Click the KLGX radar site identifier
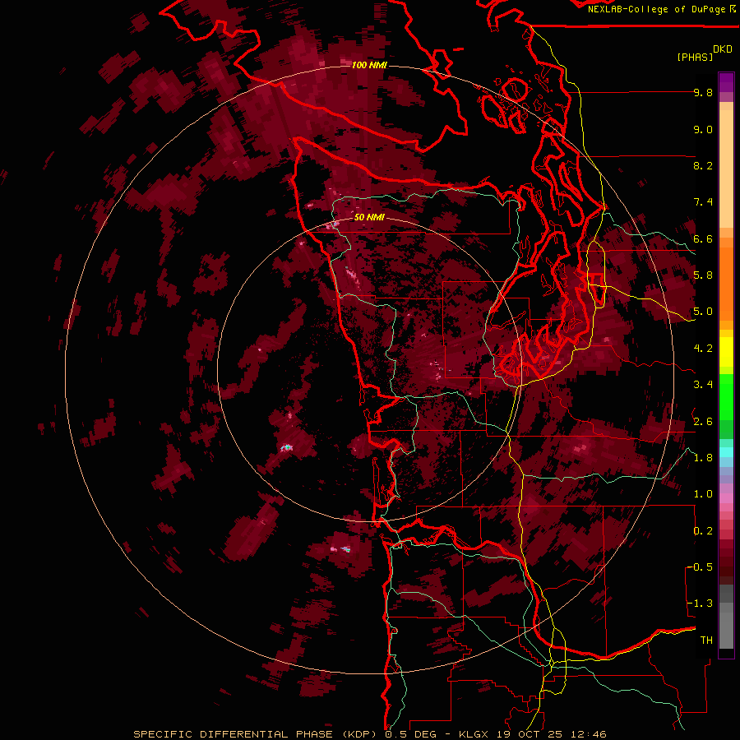 [473, 734]
